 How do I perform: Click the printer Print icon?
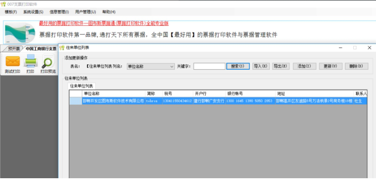tap(30, 61)
